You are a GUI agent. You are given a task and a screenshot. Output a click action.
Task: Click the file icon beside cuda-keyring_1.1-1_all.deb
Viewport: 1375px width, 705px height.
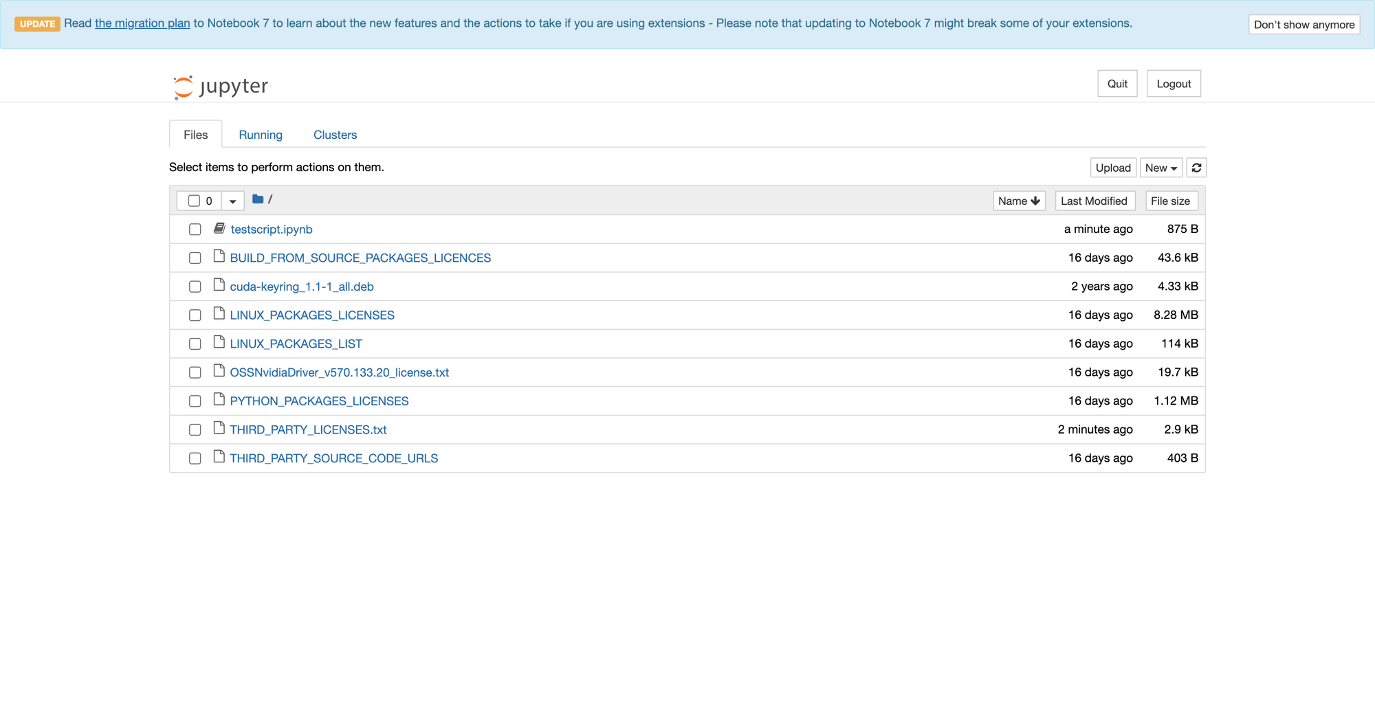(219, 285)
